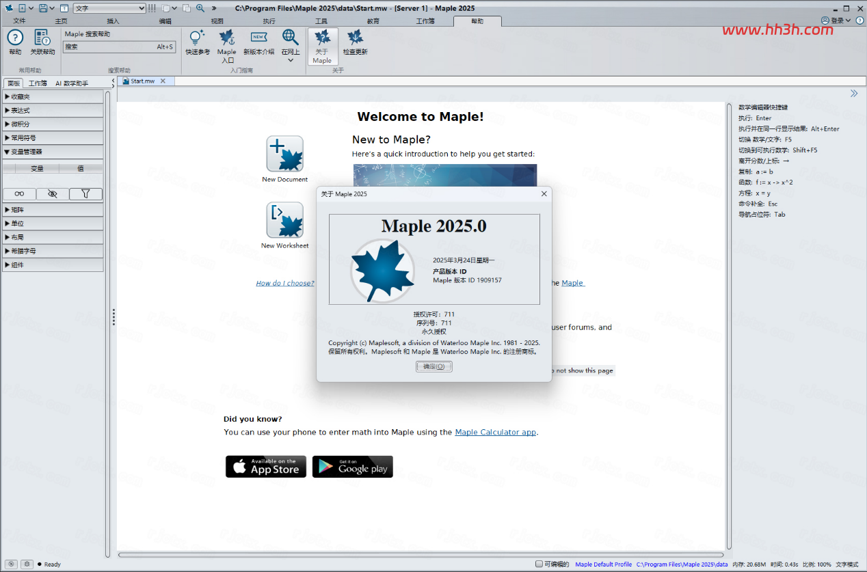Switch to the 执行 ribbon tab
The width and height of the screenshot is (867, 572).
(x=269, y=21)
